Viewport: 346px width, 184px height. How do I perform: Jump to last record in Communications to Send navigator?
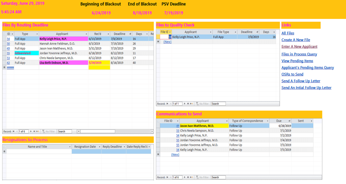pos(189,177)
